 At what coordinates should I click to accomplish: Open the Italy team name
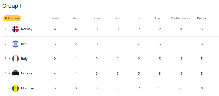coord(24,59)
